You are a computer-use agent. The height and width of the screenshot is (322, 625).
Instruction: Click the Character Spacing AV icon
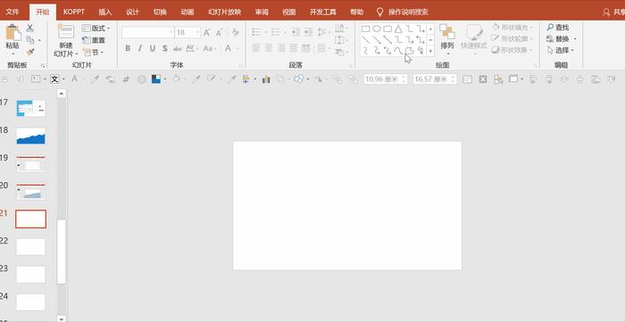(x=189, y=48)
